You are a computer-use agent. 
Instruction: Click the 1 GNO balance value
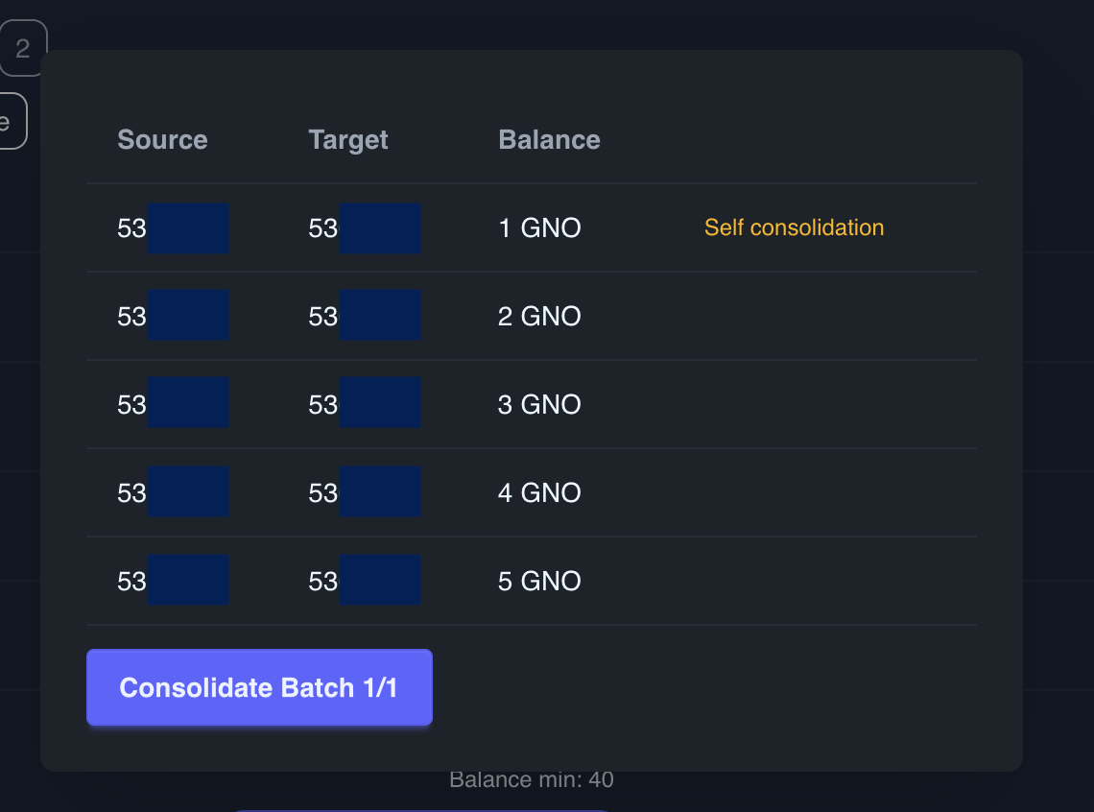coord(539,228)
